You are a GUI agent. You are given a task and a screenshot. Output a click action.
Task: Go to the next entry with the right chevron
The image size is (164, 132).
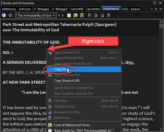[63, 15]
